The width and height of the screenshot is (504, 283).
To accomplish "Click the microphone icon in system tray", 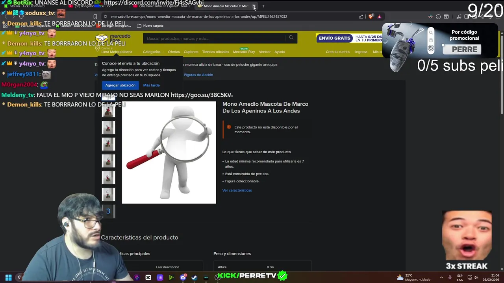I will (x=450, y=277).
